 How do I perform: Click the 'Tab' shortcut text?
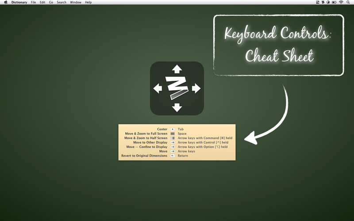pos(181,129)
